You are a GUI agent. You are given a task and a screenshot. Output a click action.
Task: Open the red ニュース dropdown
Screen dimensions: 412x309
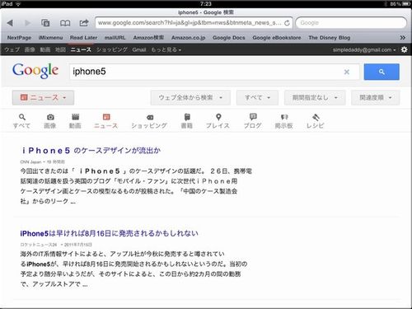[x=43, y=98]
